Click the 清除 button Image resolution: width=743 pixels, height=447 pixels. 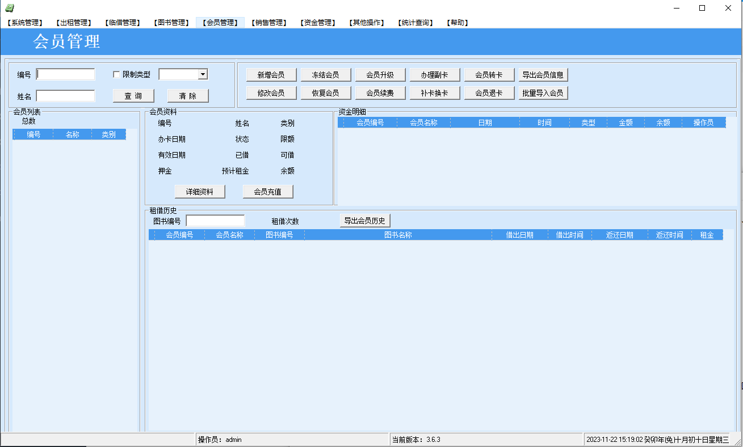pos(188,96)
